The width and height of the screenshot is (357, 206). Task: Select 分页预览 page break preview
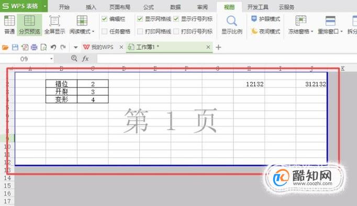click(30, 25)
